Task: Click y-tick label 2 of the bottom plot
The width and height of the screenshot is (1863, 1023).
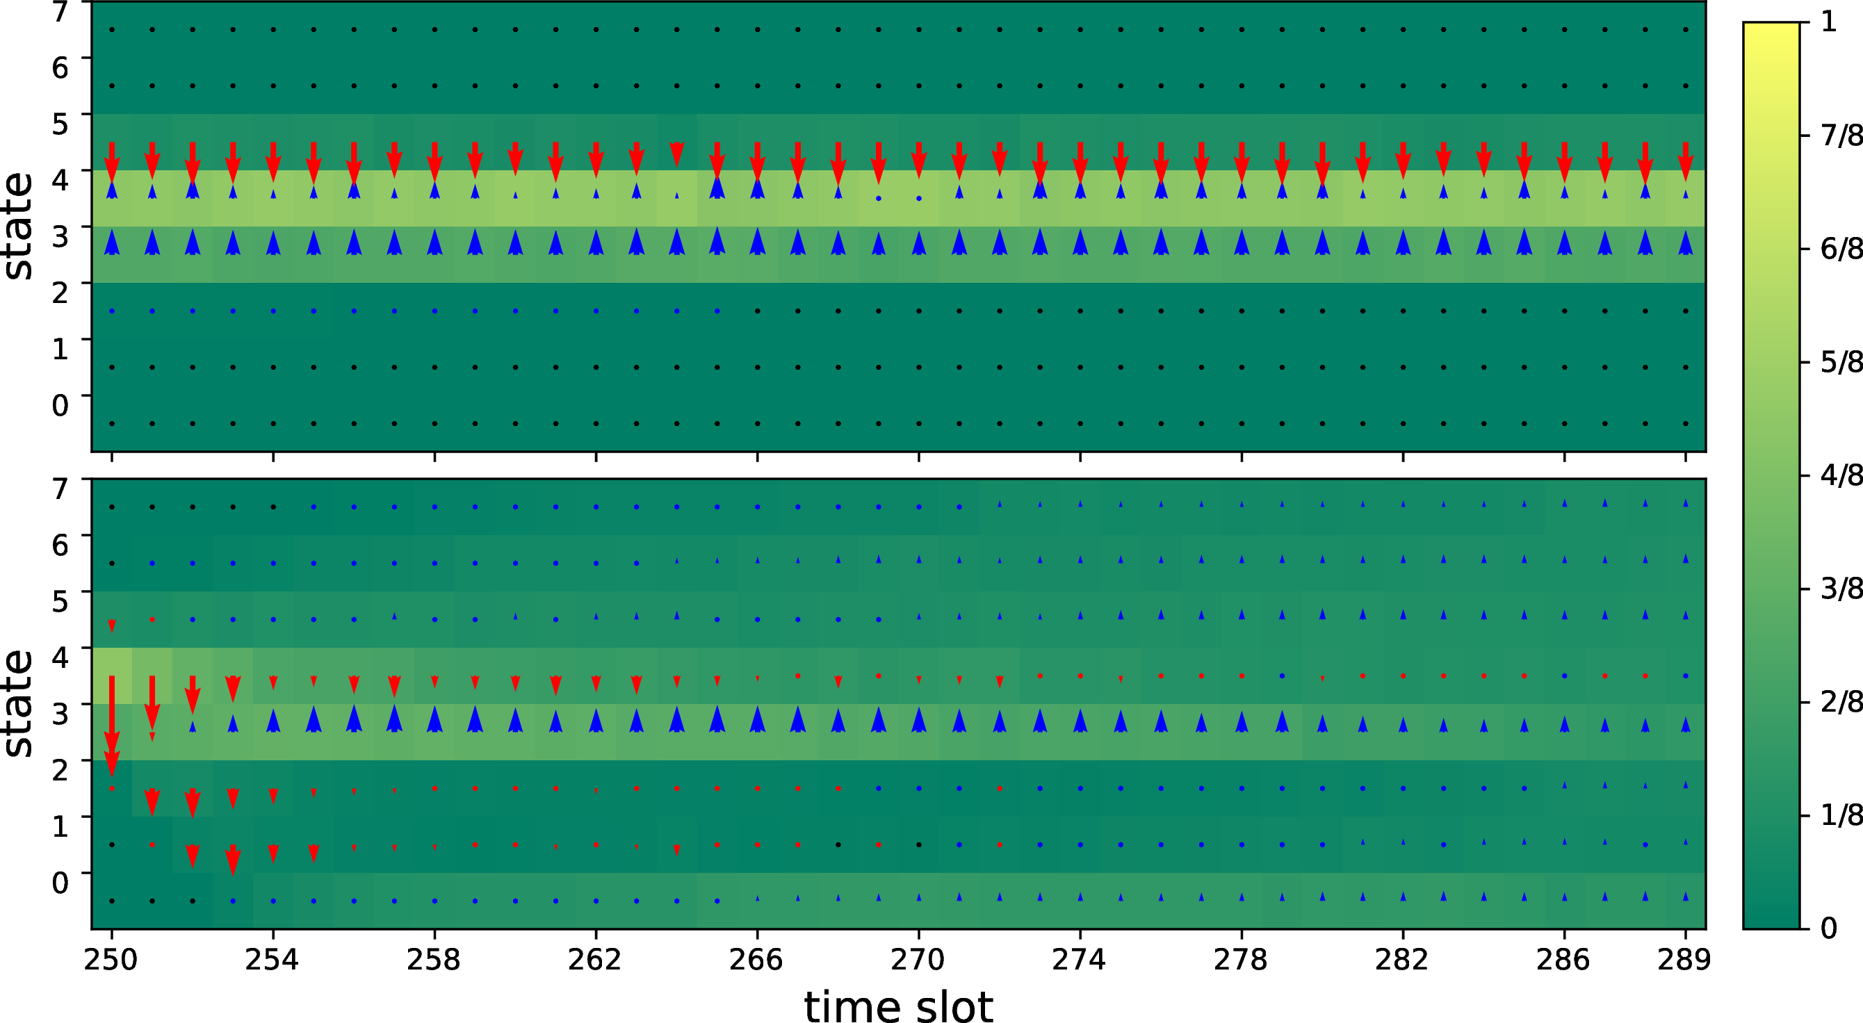Action: (60, 770)
